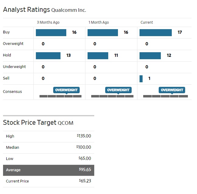Click the Current Price value $65.23
Image resolution: width=197 pixels, height=194 pixels.
click(x=84, y=181)
